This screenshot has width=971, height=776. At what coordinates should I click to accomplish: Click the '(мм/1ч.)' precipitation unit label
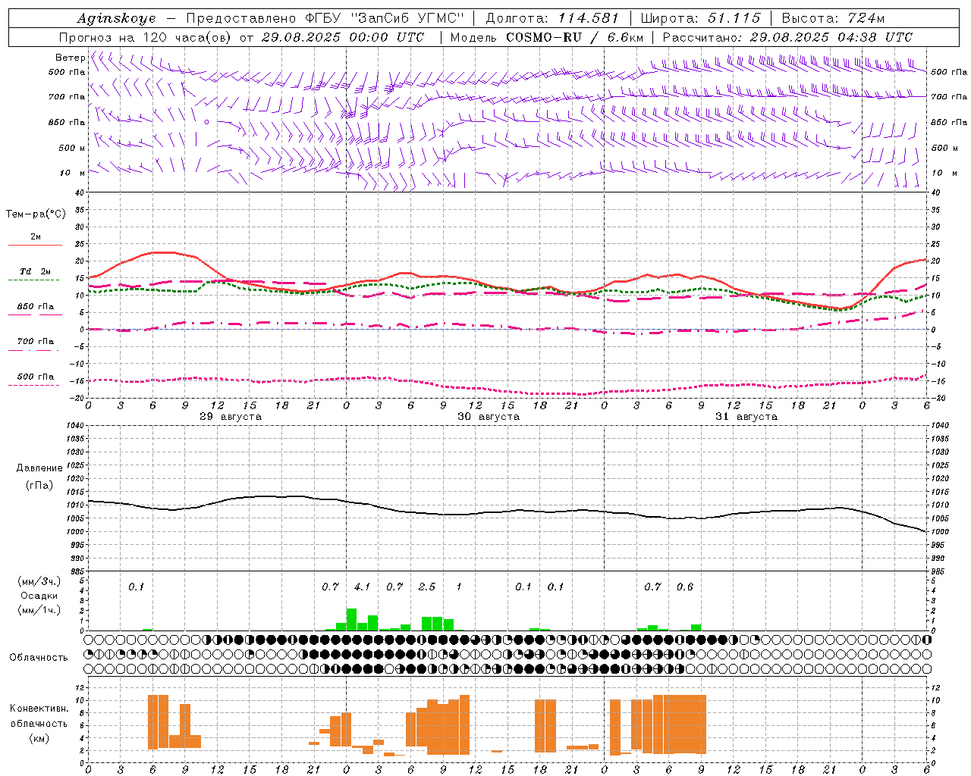[39, 610]
